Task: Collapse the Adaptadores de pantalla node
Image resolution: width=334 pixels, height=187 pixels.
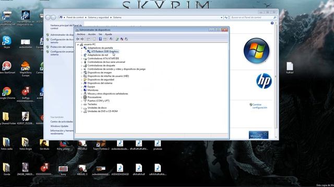Action: pos(81,48)
